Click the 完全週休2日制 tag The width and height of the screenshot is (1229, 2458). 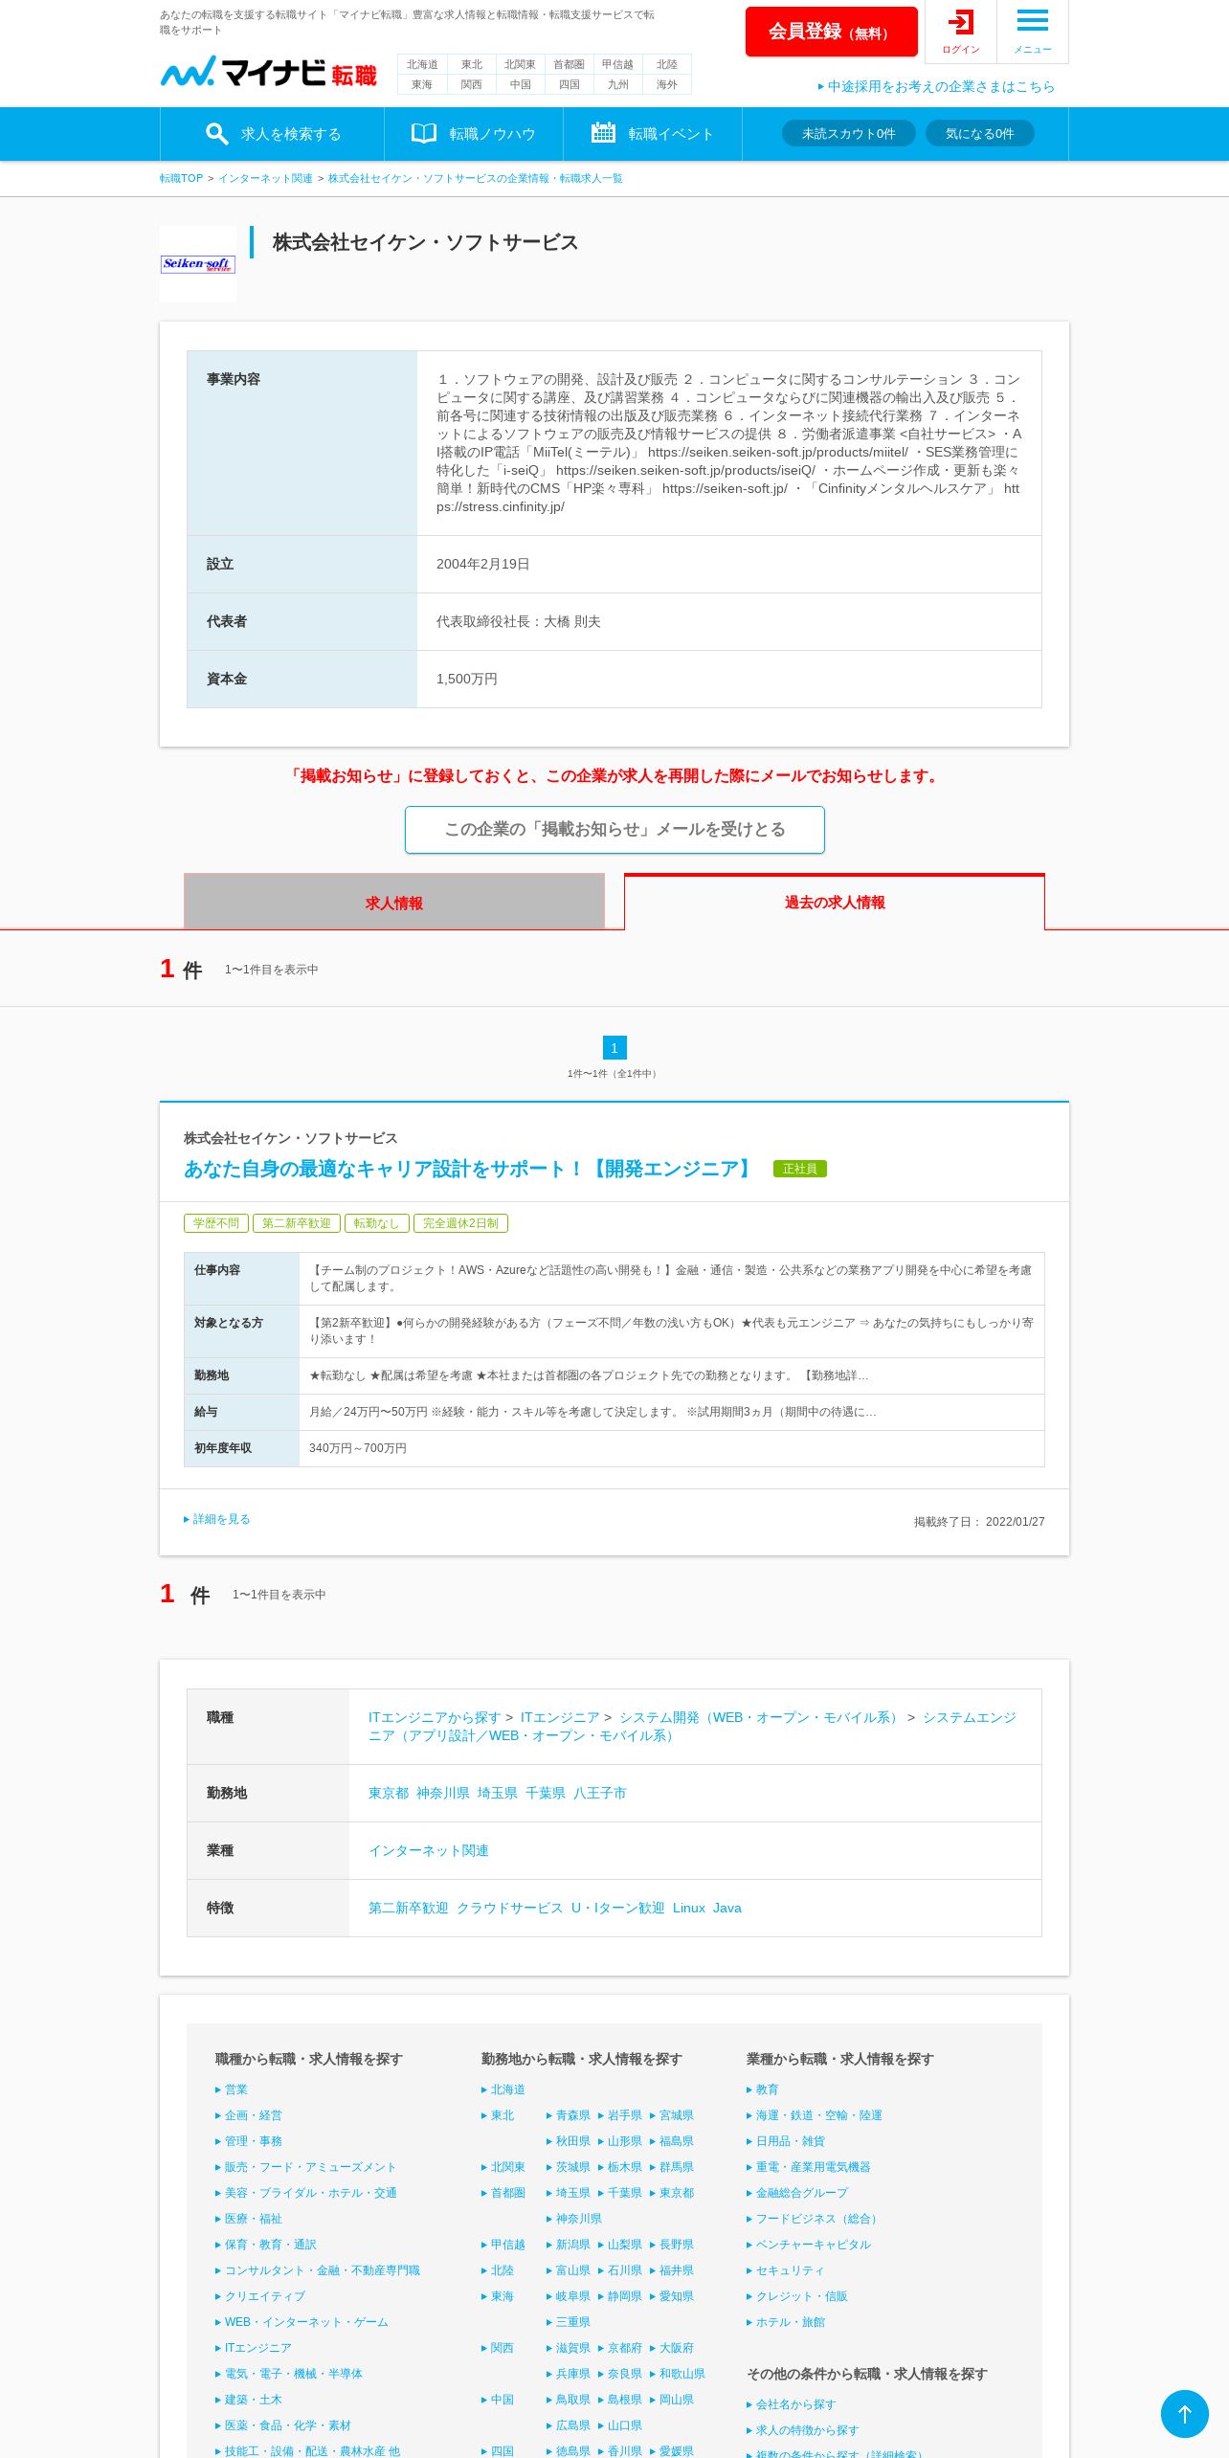coord(460,1223)
